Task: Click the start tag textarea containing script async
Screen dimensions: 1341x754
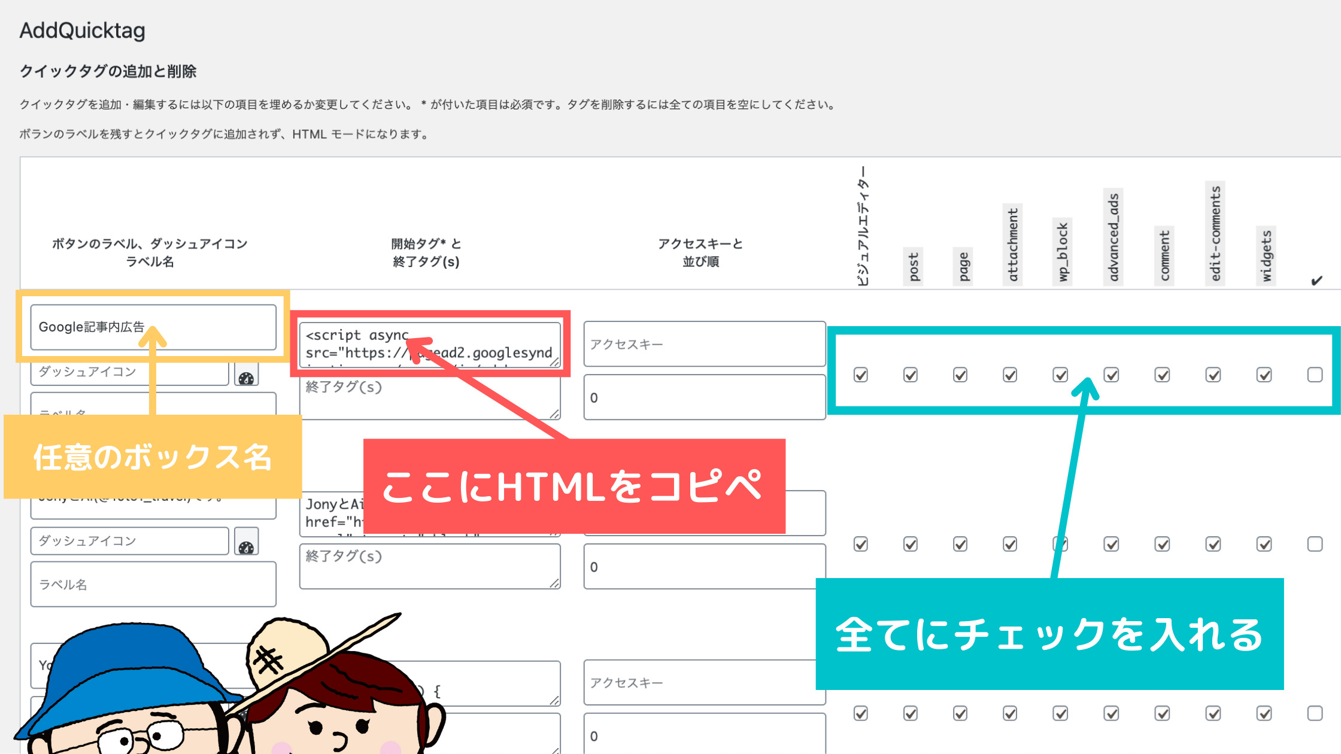Action: click(x=430, y=344)
